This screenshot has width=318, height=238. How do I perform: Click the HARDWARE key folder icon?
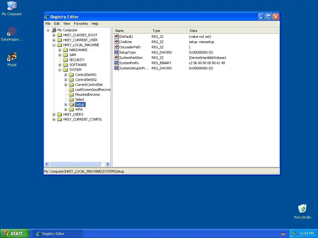pos(65,50)
